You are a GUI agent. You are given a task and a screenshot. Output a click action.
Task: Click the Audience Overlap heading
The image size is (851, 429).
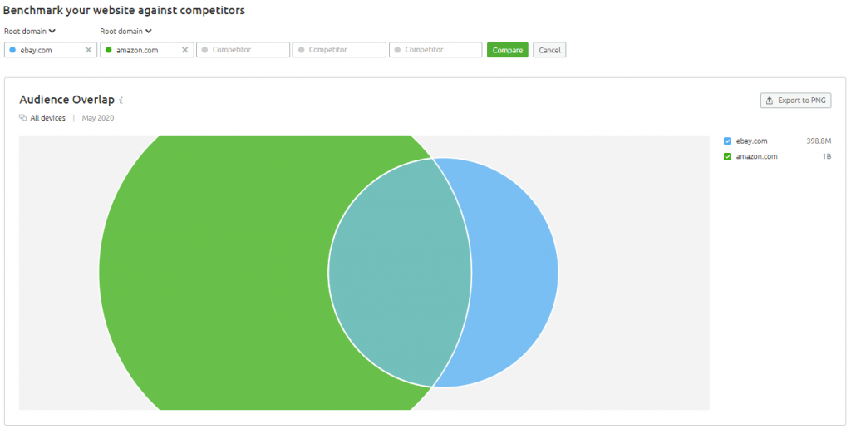(66, 100)
